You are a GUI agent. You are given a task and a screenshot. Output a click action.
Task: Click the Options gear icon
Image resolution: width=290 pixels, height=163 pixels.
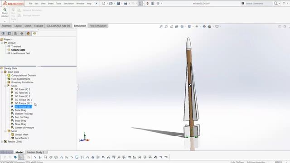pos(158,3)
